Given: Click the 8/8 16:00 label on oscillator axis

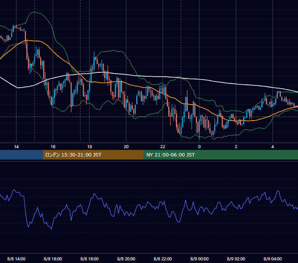Looking at the screenshot, I should click(x=53, y=259).
